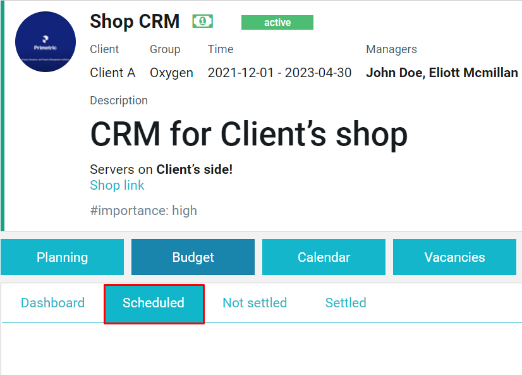Image resolution: width=522 pixels, height=375 pixels.
Task: Click the green active status badge
Action: (277, 22)
